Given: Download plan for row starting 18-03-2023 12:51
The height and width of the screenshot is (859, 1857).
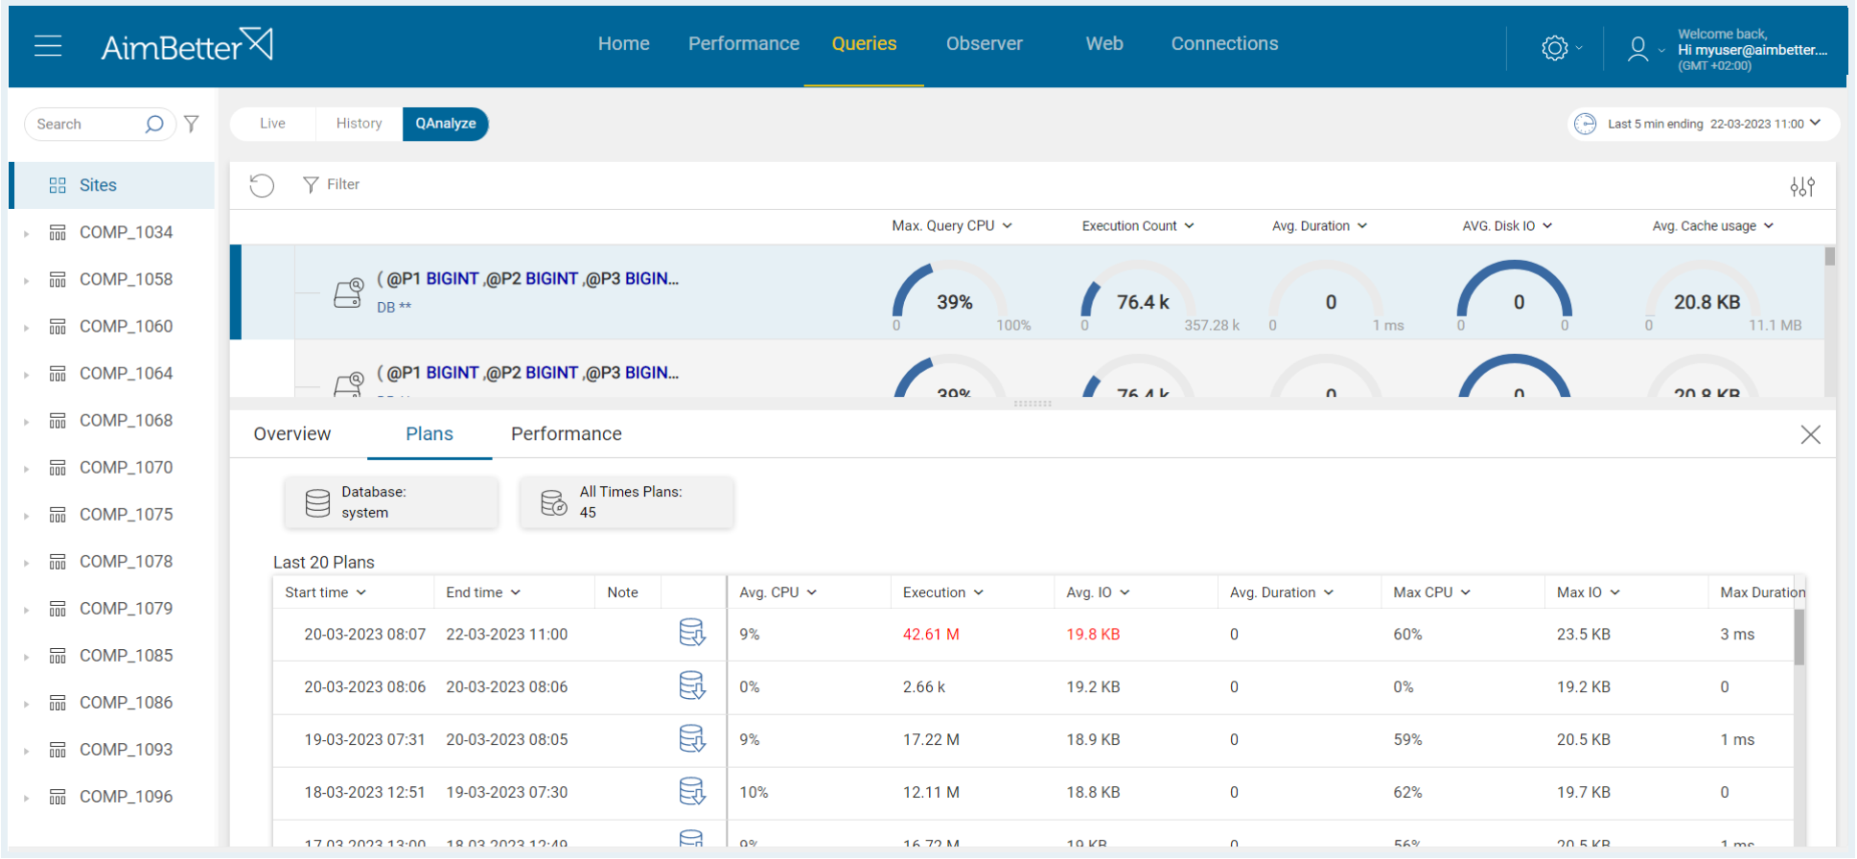Looking at the screenshot, I should tap(692, 791).
